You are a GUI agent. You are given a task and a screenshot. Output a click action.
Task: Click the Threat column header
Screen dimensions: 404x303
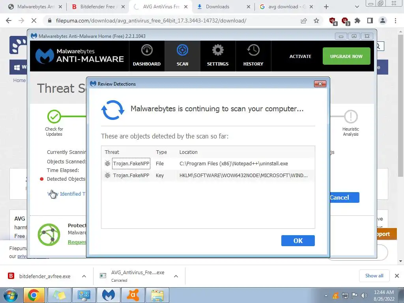(x=112, y=152)
